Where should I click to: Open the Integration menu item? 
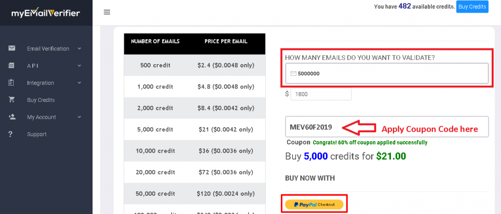[41, 83]
